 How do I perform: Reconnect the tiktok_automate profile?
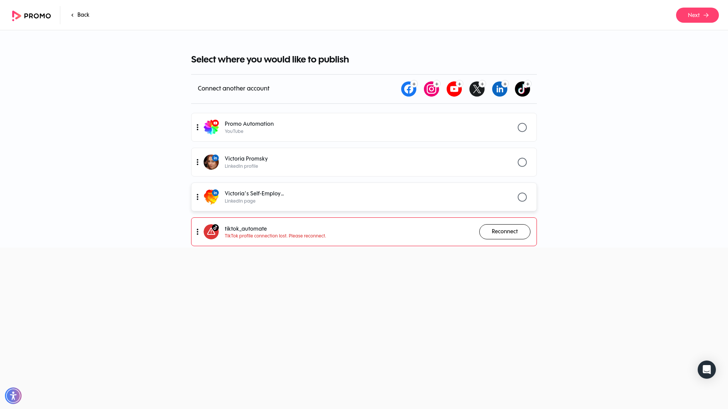pos(505,231)
